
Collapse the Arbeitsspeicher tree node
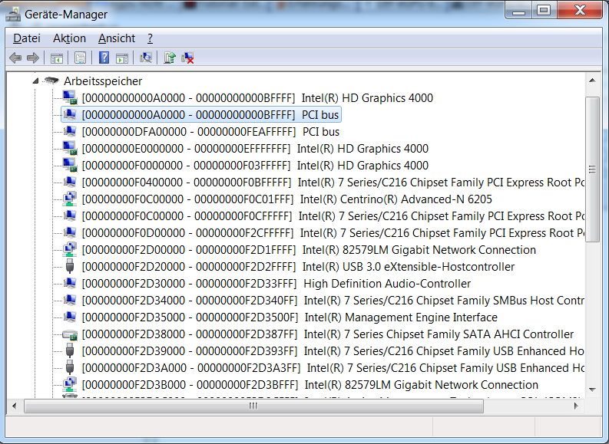pos(36,81)
